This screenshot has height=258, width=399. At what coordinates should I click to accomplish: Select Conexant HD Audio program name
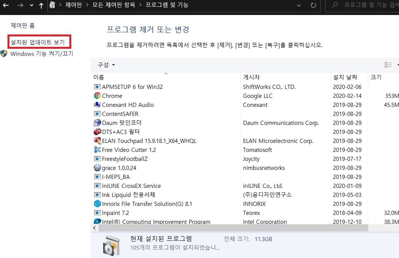(x=128, y=105)
